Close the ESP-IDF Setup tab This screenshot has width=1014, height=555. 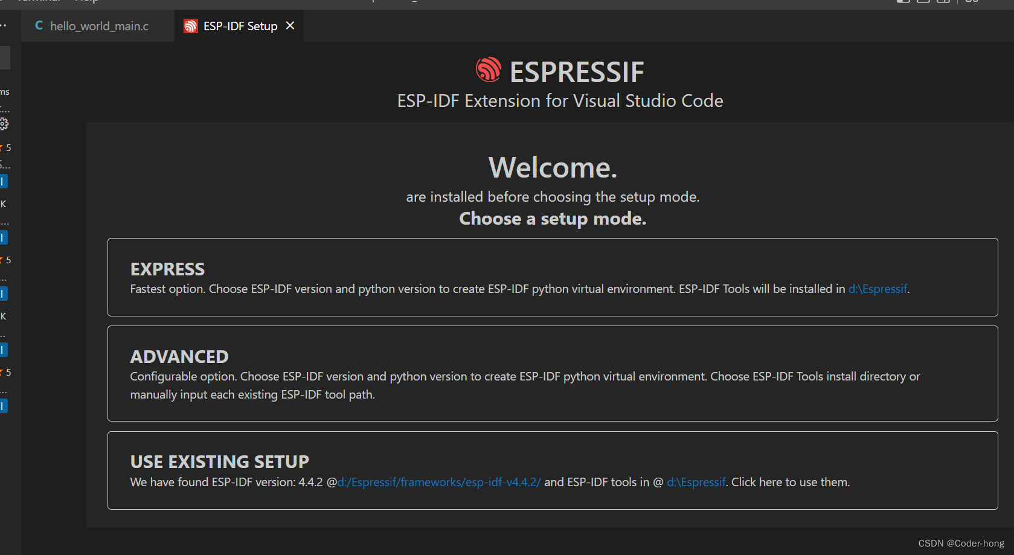[290, 25]
